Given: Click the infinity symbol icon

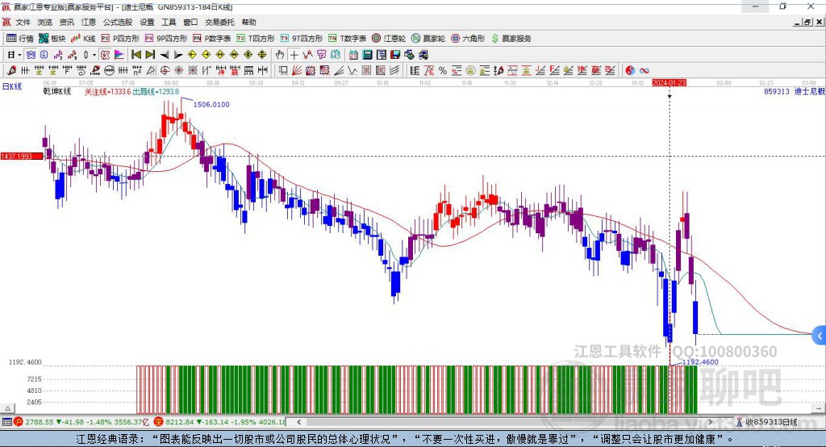Looking at the screenshot, I should [x=645, y=70].
